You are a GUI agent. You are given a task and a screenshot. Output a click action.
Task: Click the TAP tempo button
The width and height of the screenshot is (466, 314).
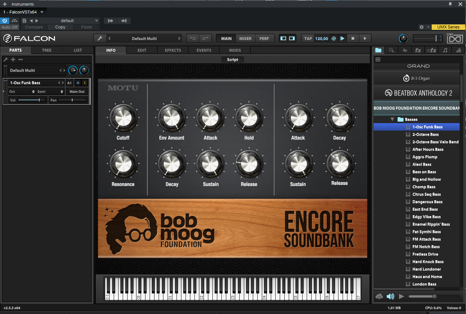coord(308,39)
